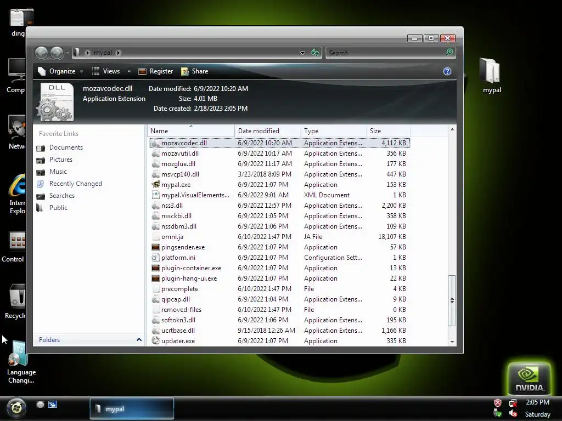The width and height of the screenshot is (562, 421).
Task: Select the mozavcodec.dll file icon
Action: (155, 143)
